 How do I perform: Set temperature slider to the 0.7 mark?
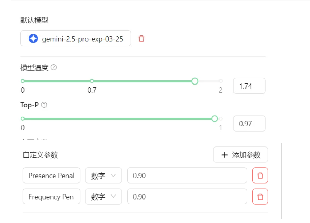tap(92, 81)
